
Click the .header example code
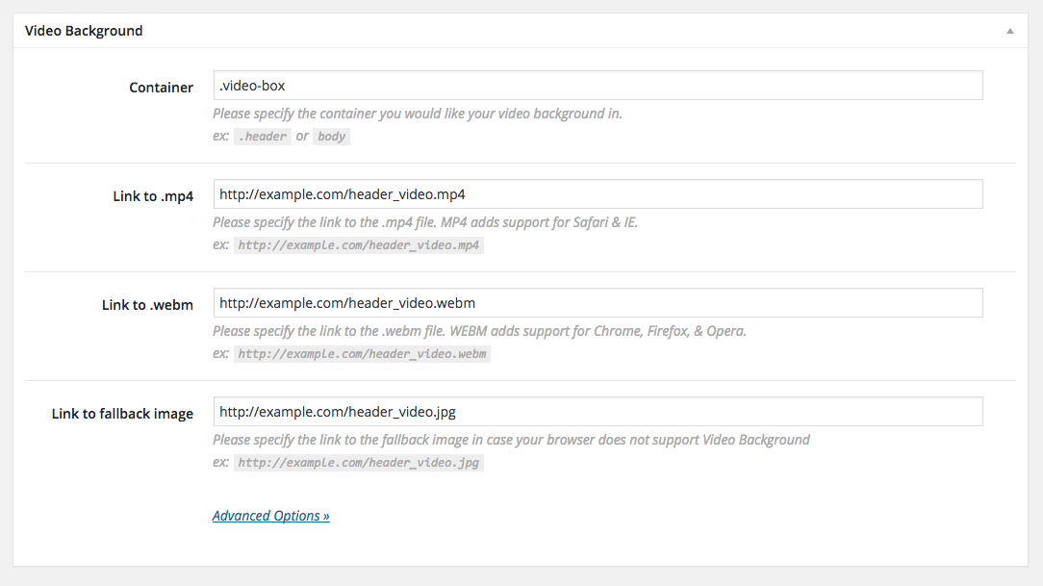pos(262,137)
